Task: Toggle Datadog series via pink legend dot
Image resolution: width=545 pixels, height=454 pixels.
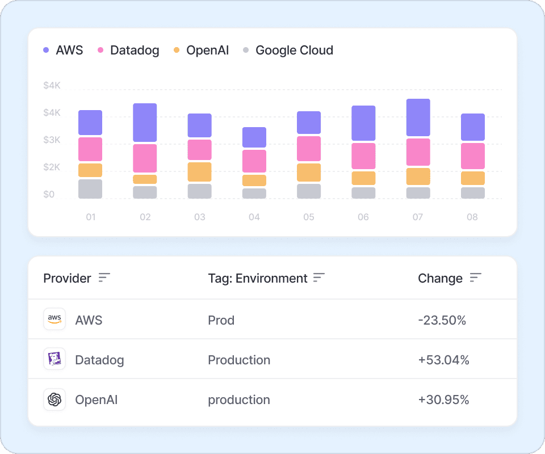Action: click(100, 51)
